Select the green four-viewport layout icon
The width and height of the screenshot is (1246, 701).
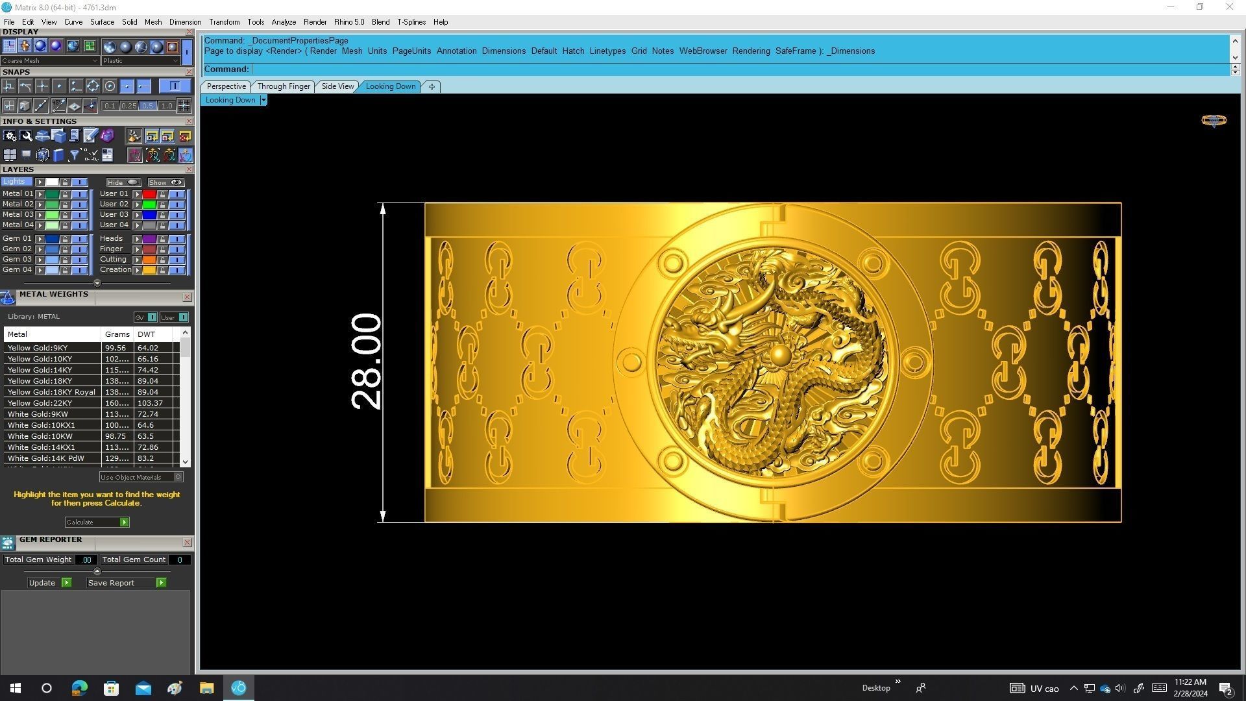(90, 46)
